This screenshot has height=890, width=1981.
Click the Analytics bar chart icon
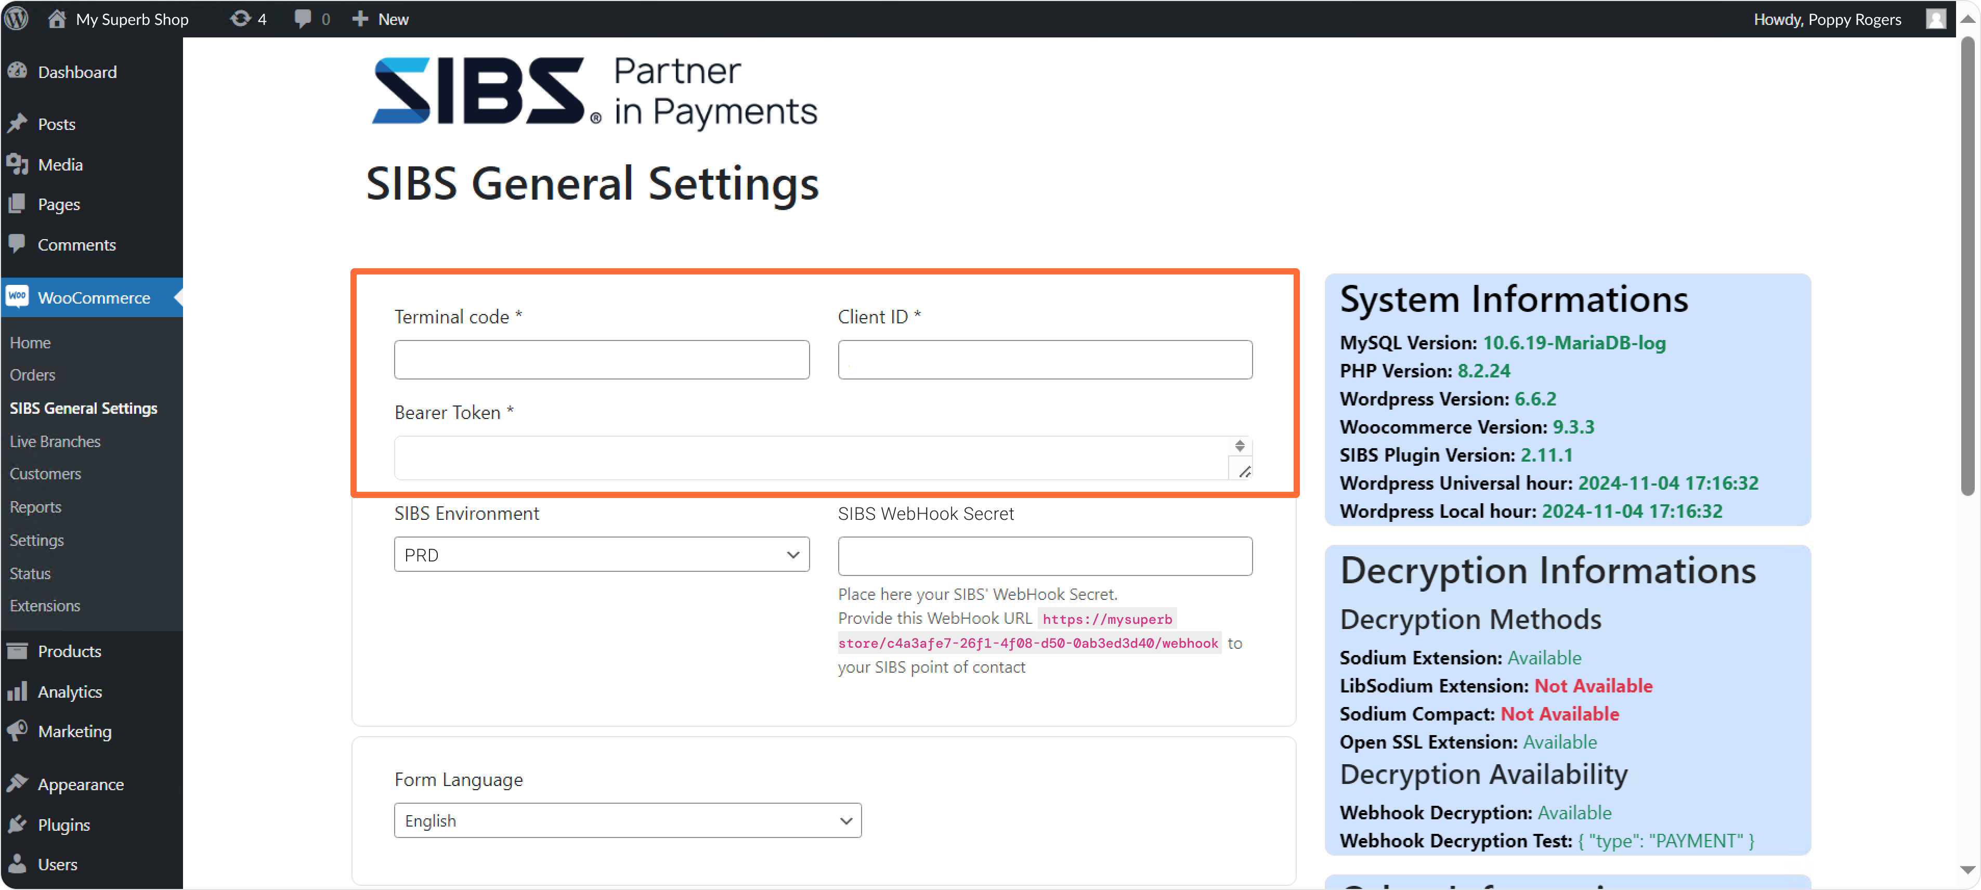[17, 691]
